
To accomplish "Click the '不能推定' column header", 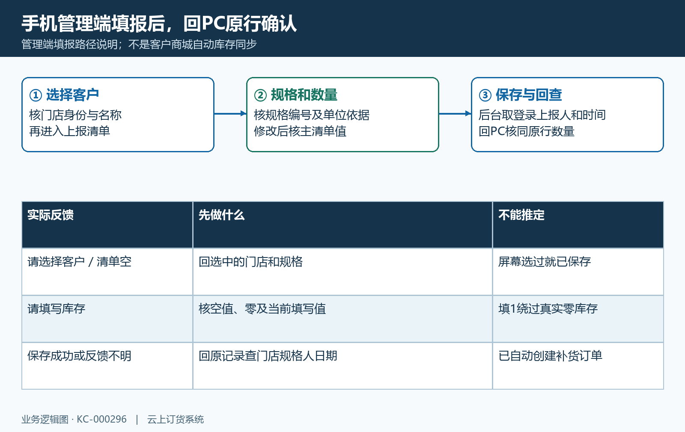I will tap(578, 225).
